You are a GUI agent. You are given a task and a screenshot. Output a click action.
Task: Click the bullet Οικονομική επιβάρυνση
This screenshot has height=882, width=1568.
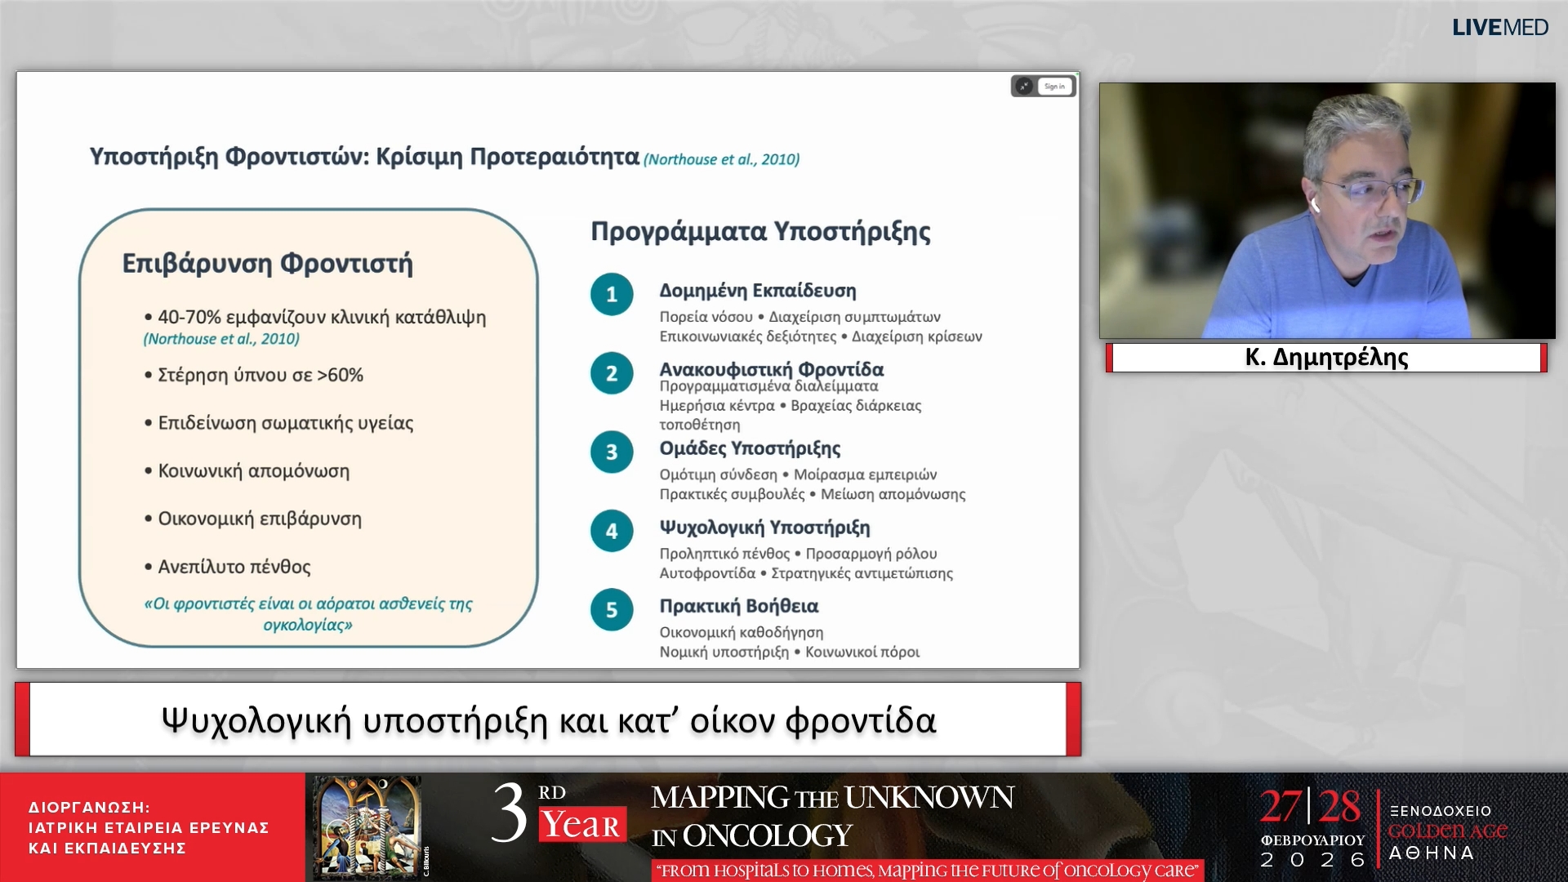coord(252,519)
